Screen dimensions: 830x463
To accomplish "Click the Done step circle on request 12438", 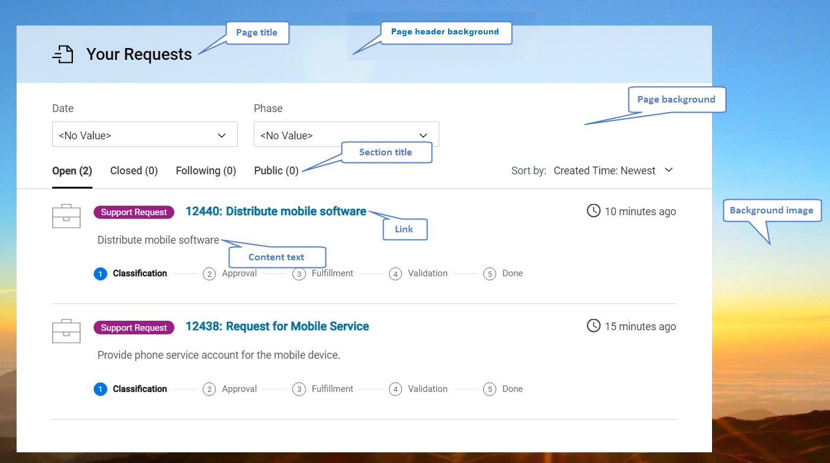I will pyautogui.click(x=490, y=389).
